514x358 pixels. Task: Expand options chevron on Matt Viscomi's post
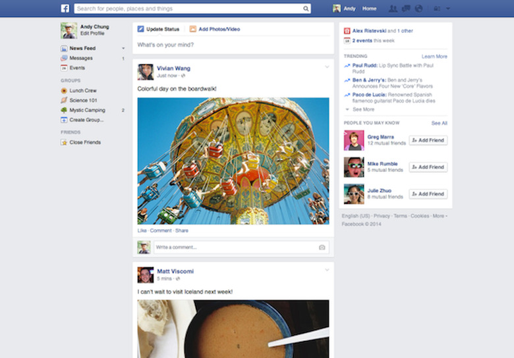tap(327, 270)
